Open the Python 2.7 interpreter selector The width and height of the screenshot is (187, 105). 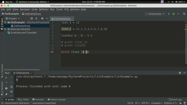[x=171, y=103]
